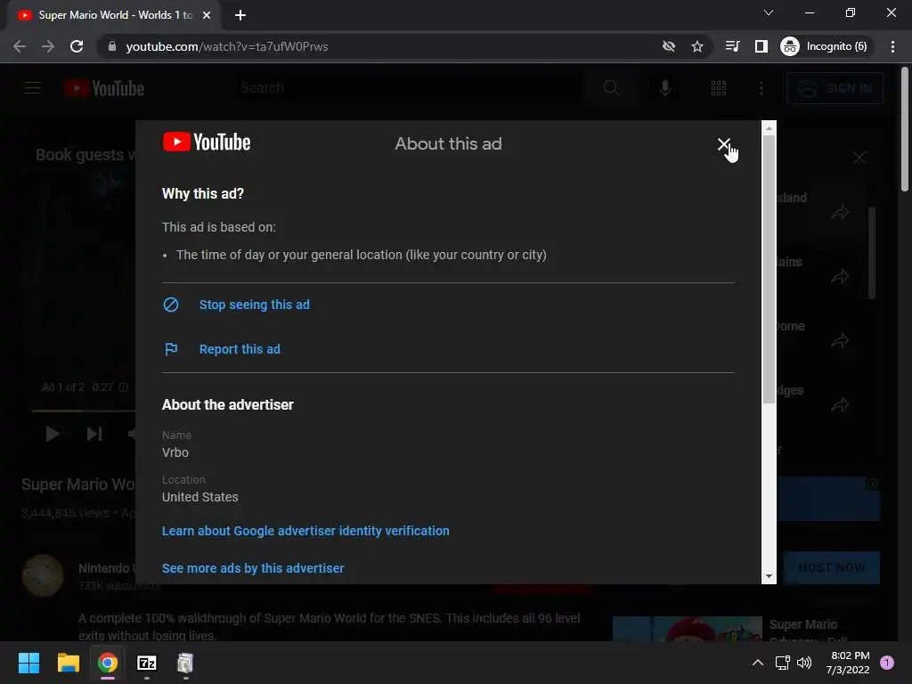Click the stop-seeing-ad circle-slash icon
The height and width of the screenshot is (684, 912).
coord(171,305)
